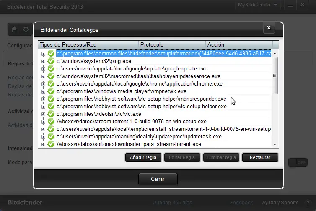Select the softonicdownloader_para_stream-torrent.exe path text
Screen dimensions: 316x211
click(x=129, y=144)
